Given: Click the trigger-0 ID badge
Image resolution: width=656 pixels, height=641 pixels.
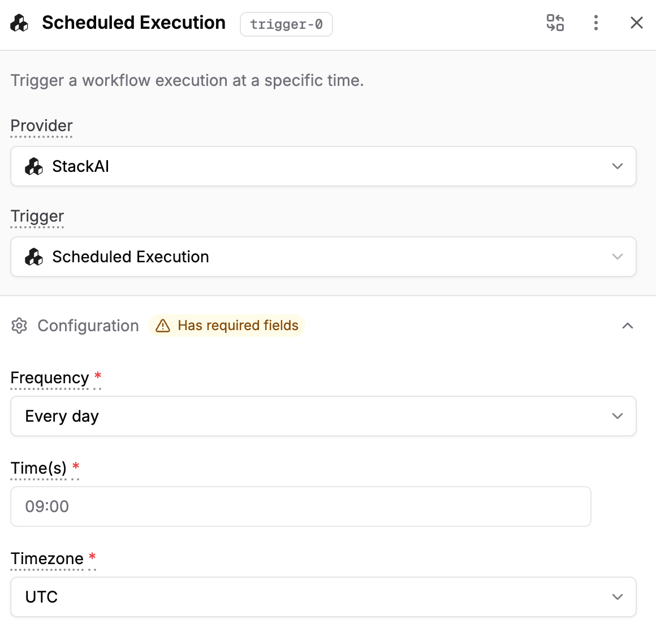Looking at the screenshot, I should pyautogui.click(x=286, y=24).
